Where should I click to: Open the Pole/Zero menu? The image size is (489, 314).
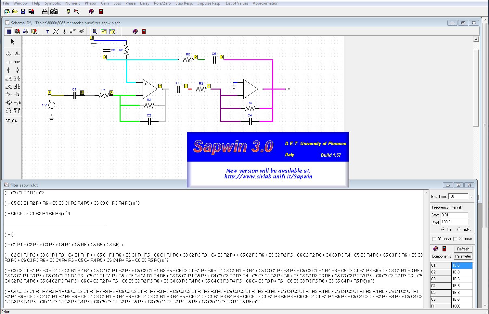(x=162, y=3)
